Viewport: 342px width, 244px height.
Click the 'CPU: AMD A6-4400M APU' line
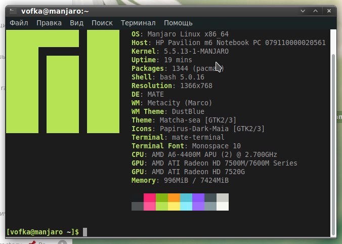click(x=204, y=155)
